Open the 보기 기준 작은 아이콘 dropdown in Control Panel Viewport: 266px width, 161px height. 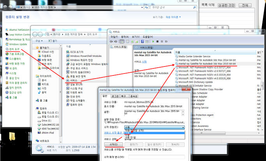click(x=173, y=17)
